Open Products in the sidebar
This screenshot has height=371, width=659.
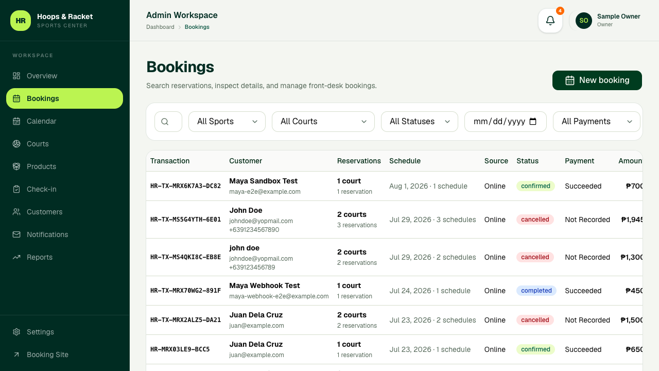[64, 166]
